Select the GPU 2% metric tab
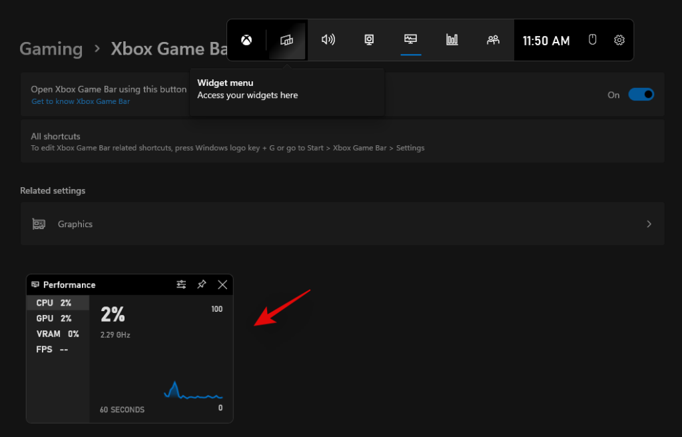Screen dimensions: 682x437 [x=58, y=318]
